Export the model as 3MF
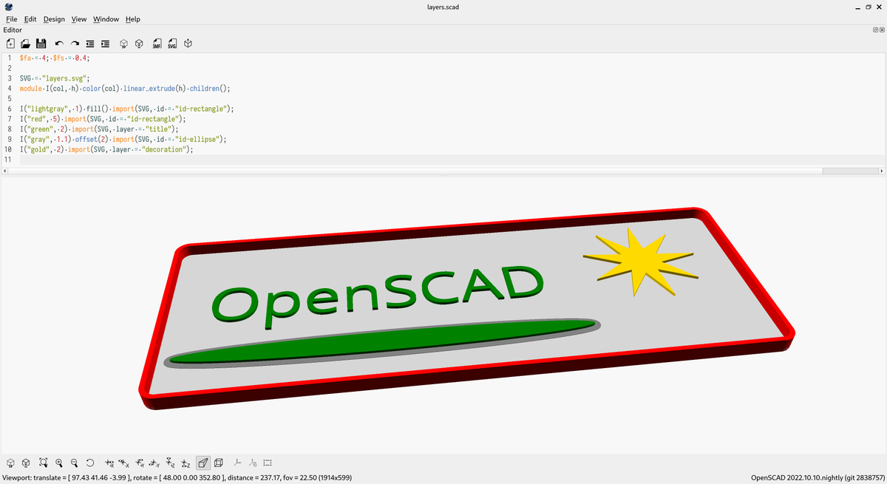The width and height of the screenshot is (887, 484). pos(157,44)
